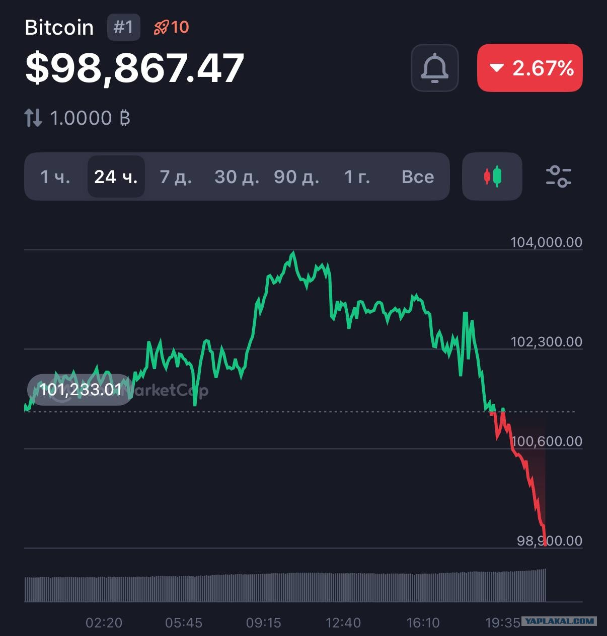607x636 pixels.
Task: Switch chart to 7 д. range
Action: 176,176
